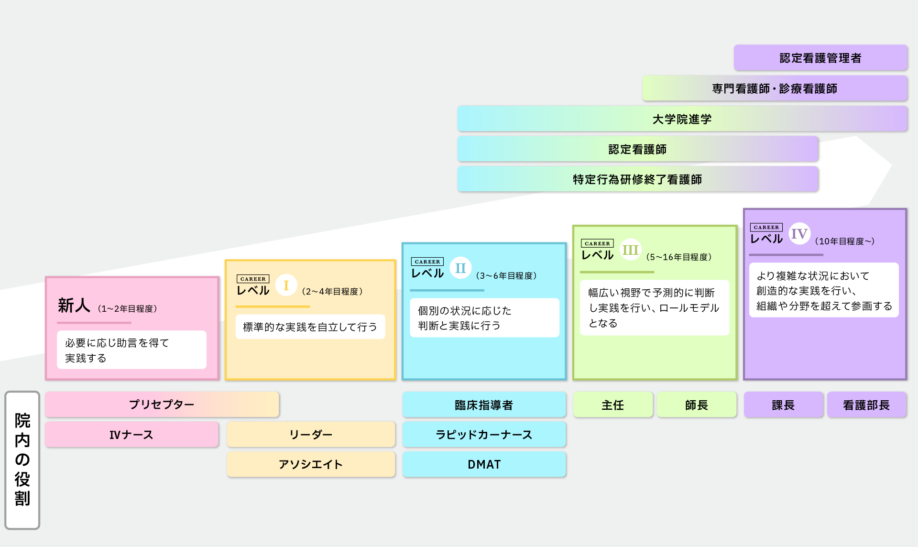Open the 認定看護師 bar
The height and width of the screenshot is (547, 918).
coord(637,149)
